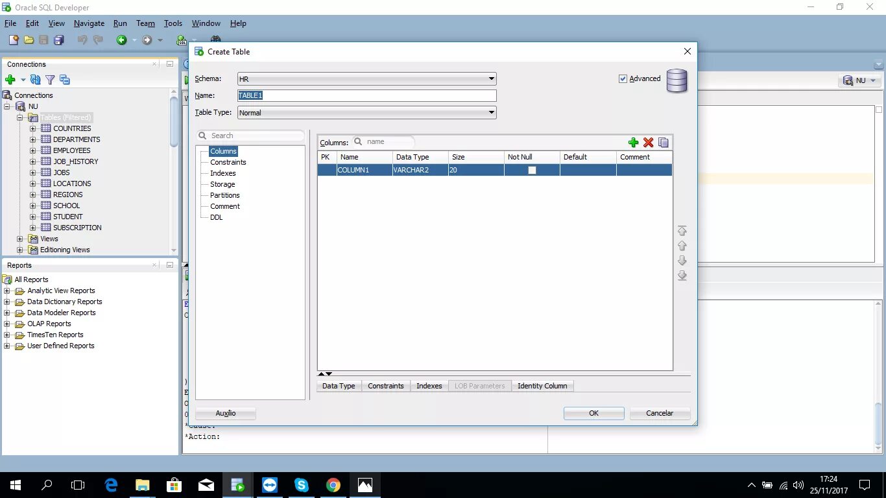
Task: Click the Cancelar button
Action: 660,413
